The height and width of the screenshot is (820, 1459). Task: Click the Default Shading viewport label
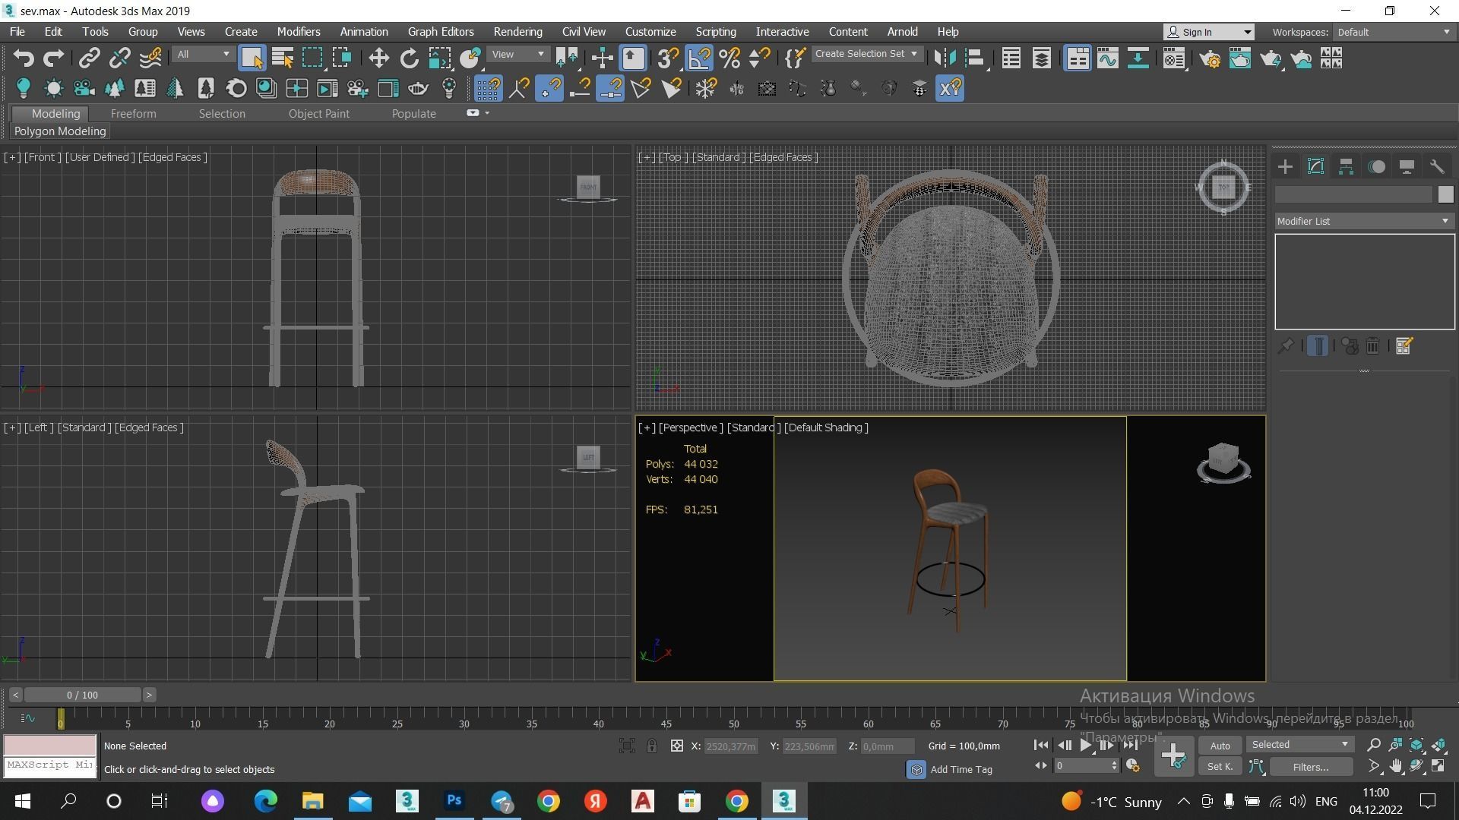tap(826, 427)
